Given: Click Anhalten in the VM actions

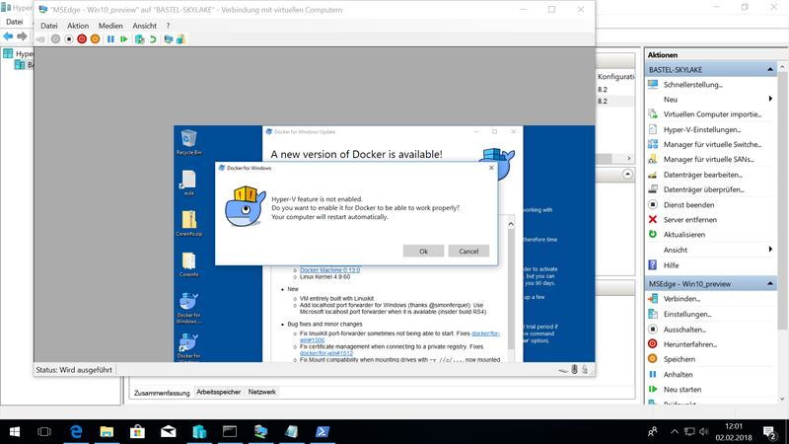Looking at the screenshot, I should (678, 375).
